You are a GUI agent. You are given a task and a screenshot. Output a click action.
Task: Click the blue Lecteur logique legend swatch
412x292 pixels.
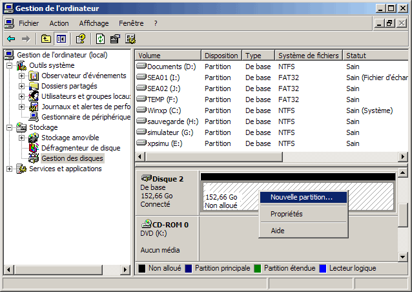[323, 268]
